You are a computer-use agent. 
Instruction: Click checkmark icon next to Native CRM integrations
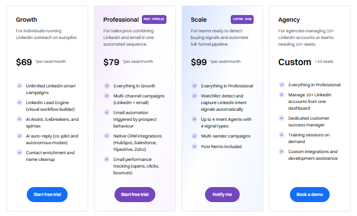[x=107, y=136]
